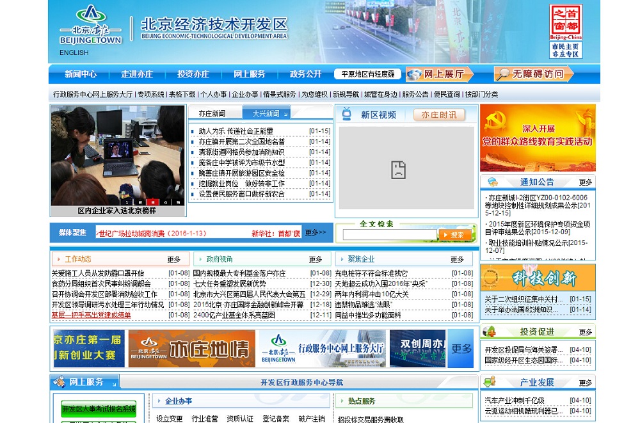Open 更多 for 产业发展 section
This screenshot has height=423, width=640.
585,383
